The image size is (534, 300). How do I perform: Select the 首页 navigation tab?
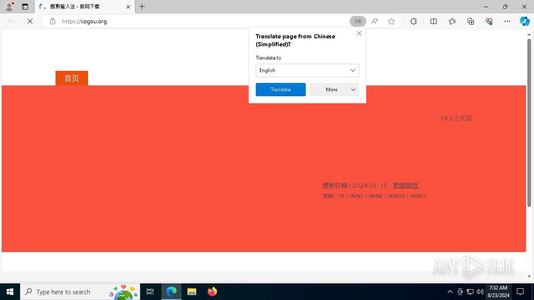72,78
